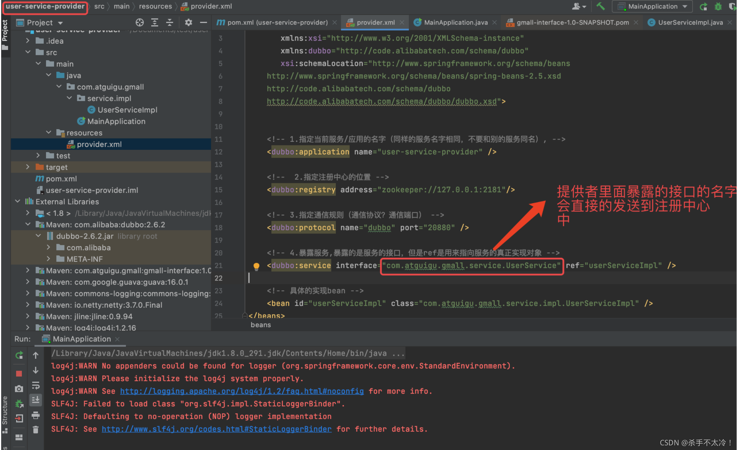Toggle scroll to end of console
Viewport: 737px width, 450px height.
click(35, 400)
